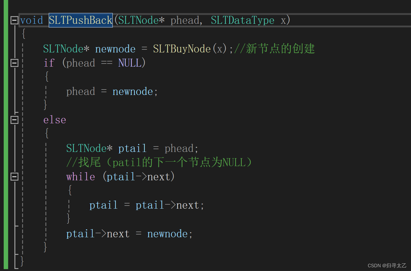Viewport: 411px width, 271px height.
Task: Collapse the SLTPushBack function fold marker
Action: coord(14,20)
